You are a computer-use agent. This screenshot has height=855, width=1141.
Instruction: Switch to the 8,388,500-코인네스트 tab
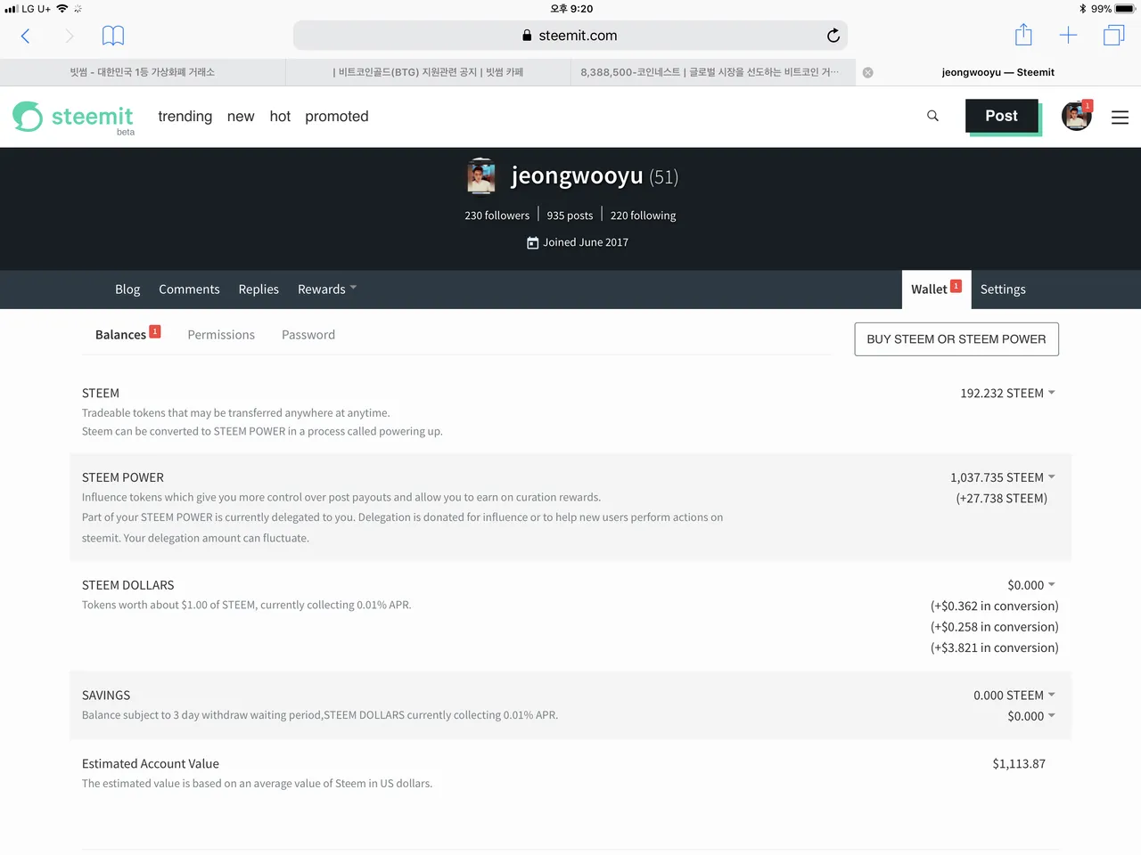(713, 72)
